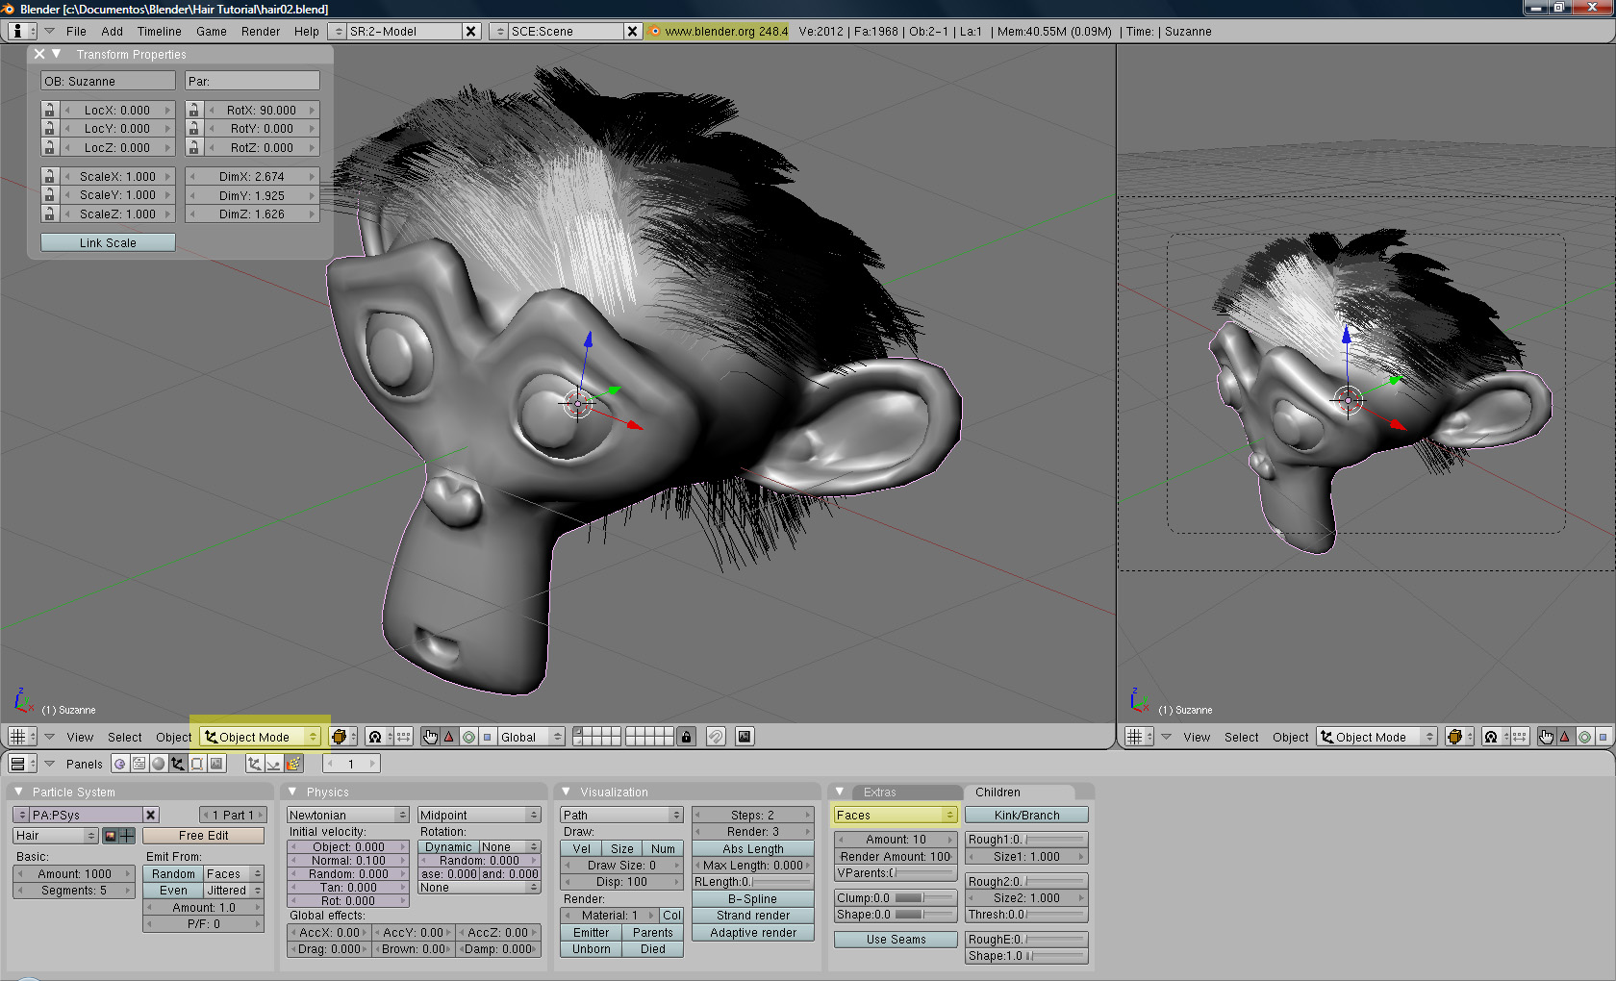This screenshot has height=981, width=1616.
Task: Open window type selector in left 3D view header
Action: tap(21, 737)
